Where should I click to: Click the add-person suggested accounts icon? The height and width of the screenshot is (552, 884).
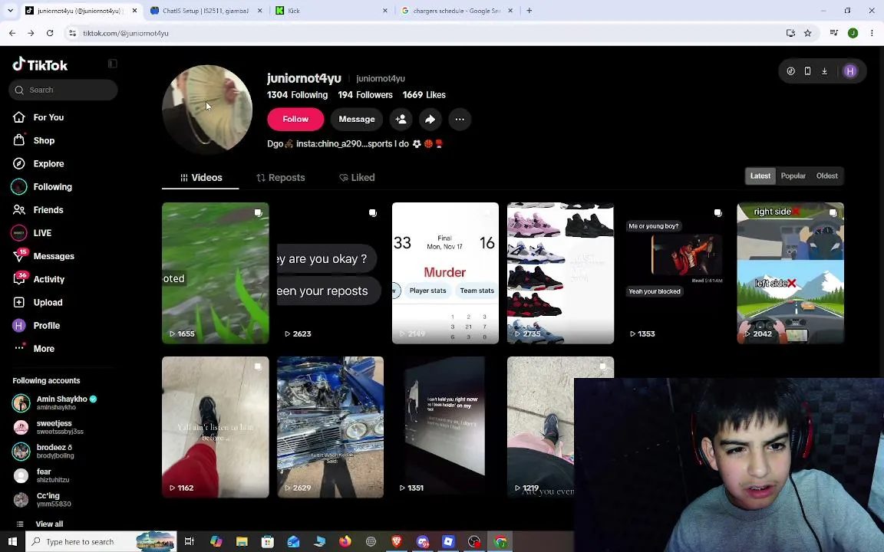pyautogui.click(x=401, y=119)
